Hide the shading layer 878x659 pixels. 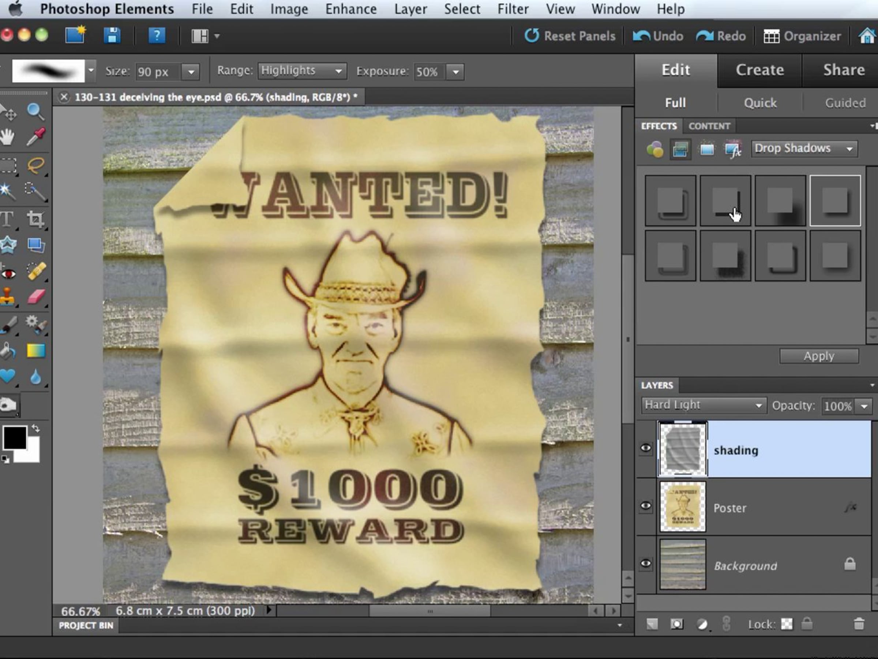pyautogui.click(x=646, y=448)
